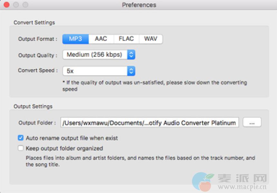277x193 pixels.
Task: Click the Output Folder label
Action: [37, 123]
